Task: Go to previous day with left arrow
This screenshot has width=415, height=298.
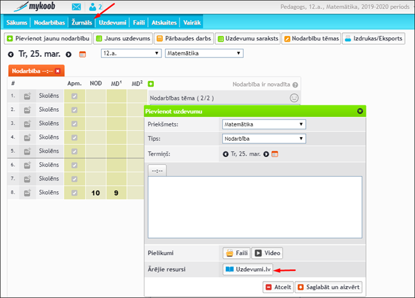Action: coord(11,54)
